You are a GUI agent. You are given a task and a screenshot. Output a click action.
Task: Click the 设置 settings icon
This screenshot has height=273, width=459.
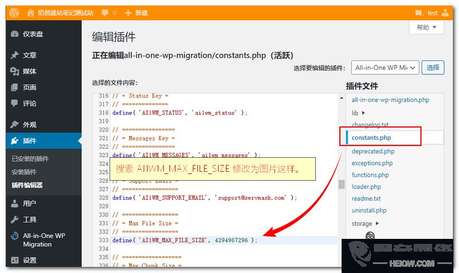coord(15,260)
